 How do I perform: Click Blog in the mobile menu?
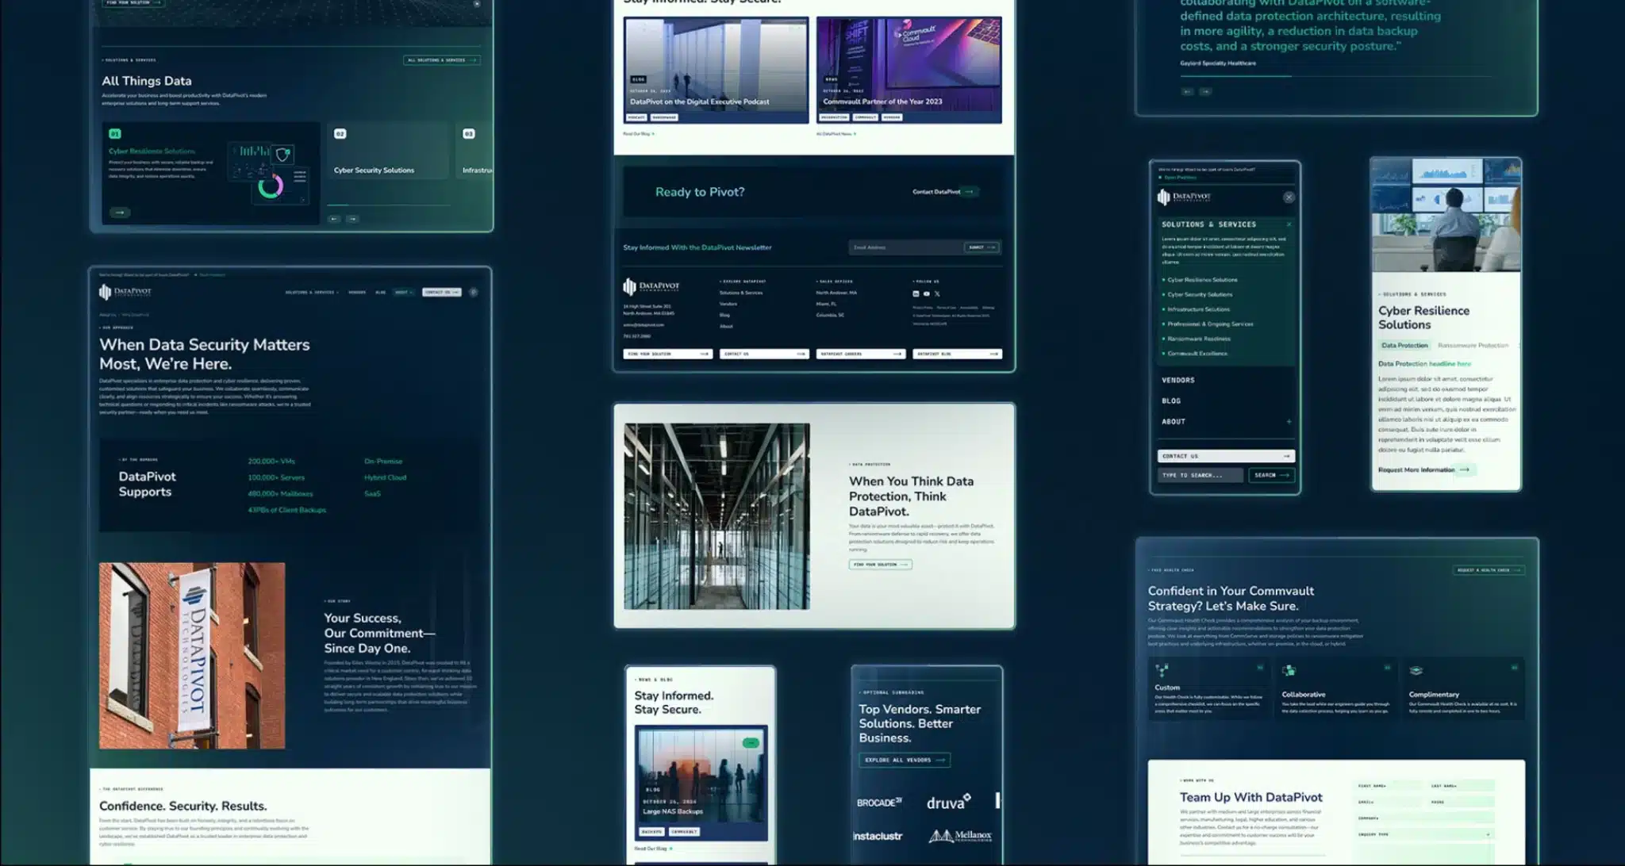1171,400
